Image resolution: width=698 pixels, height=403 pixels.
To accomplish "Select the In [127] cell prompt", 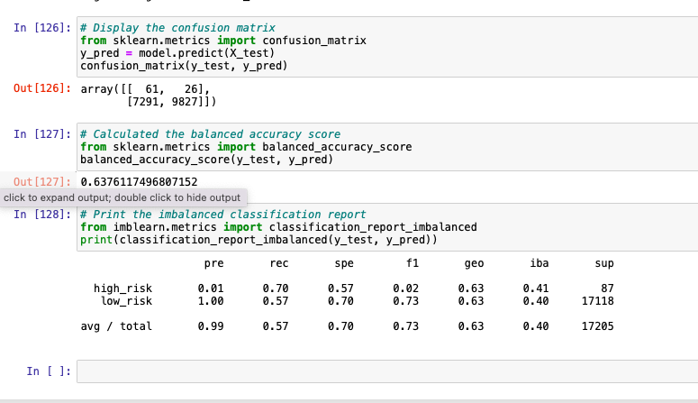I will (x=41, y=134).
